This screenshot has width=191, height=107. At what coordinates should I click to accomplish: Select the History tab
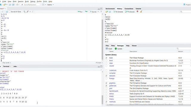tap(119, 9)
